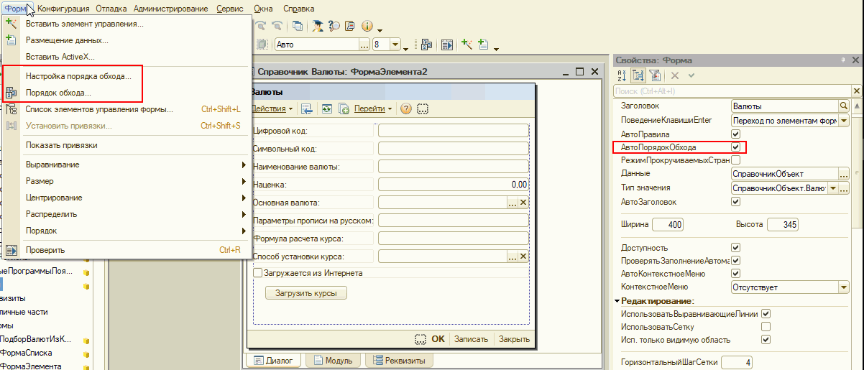The image size is (864, 370).
Task: Click the magnifier with question mark toolbar icon
Action: (x=334, y=26)
